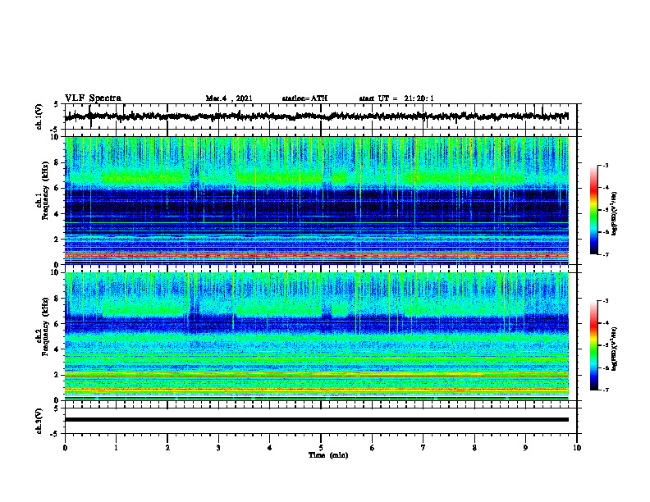
Task: Click the time axis tick label "10"
Action: [x=577, y=448]
